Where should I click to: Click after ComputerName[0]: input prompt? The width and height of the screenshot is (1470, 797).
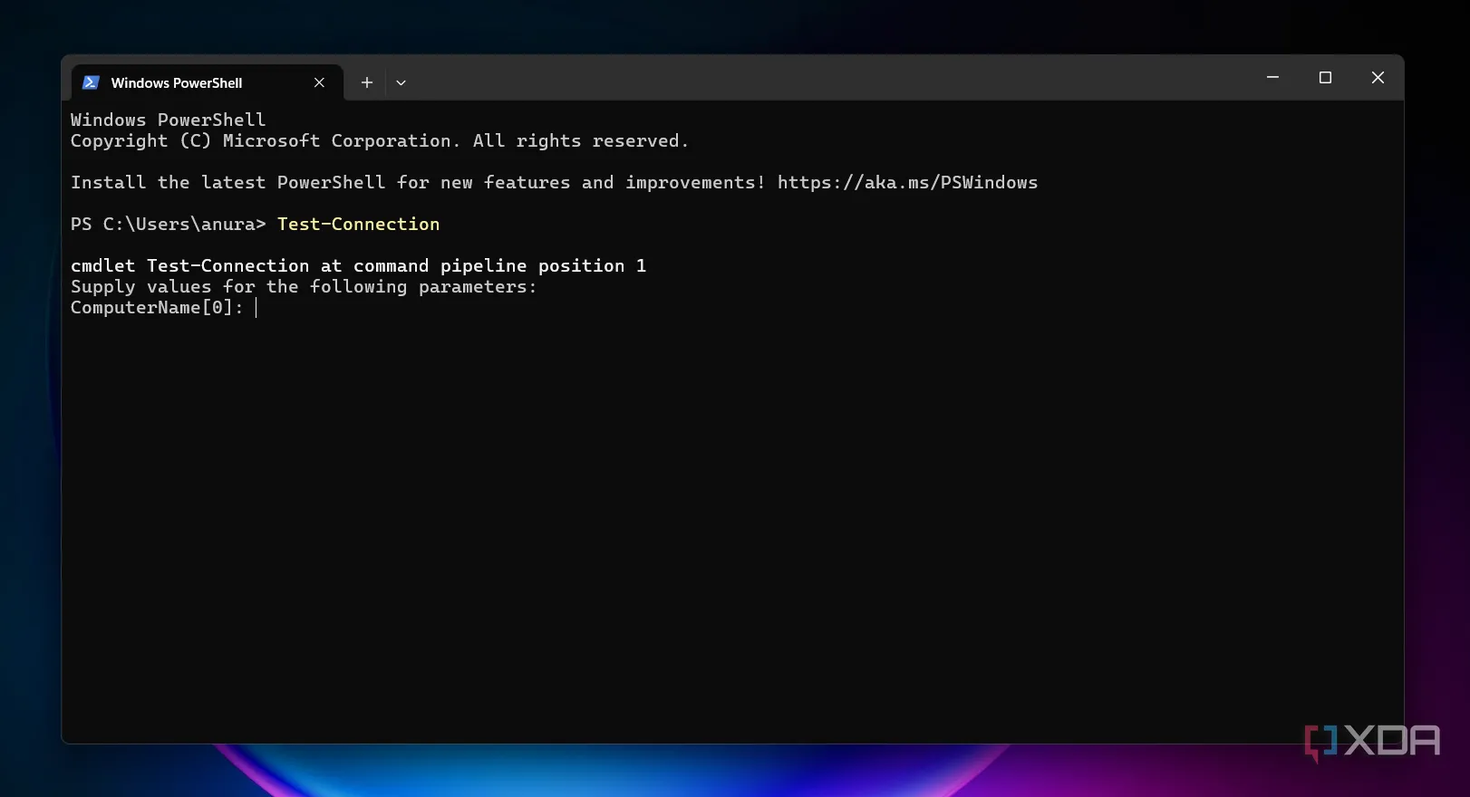click(257, 308)
